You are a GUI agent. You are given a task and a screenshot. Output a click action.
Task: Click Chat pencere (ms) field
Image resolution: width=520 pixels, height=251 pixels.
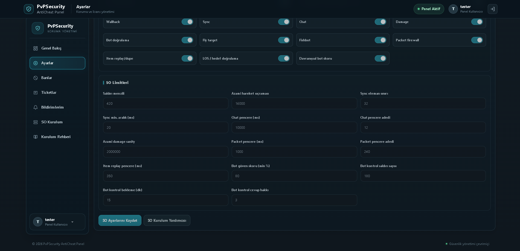[294, 128]
